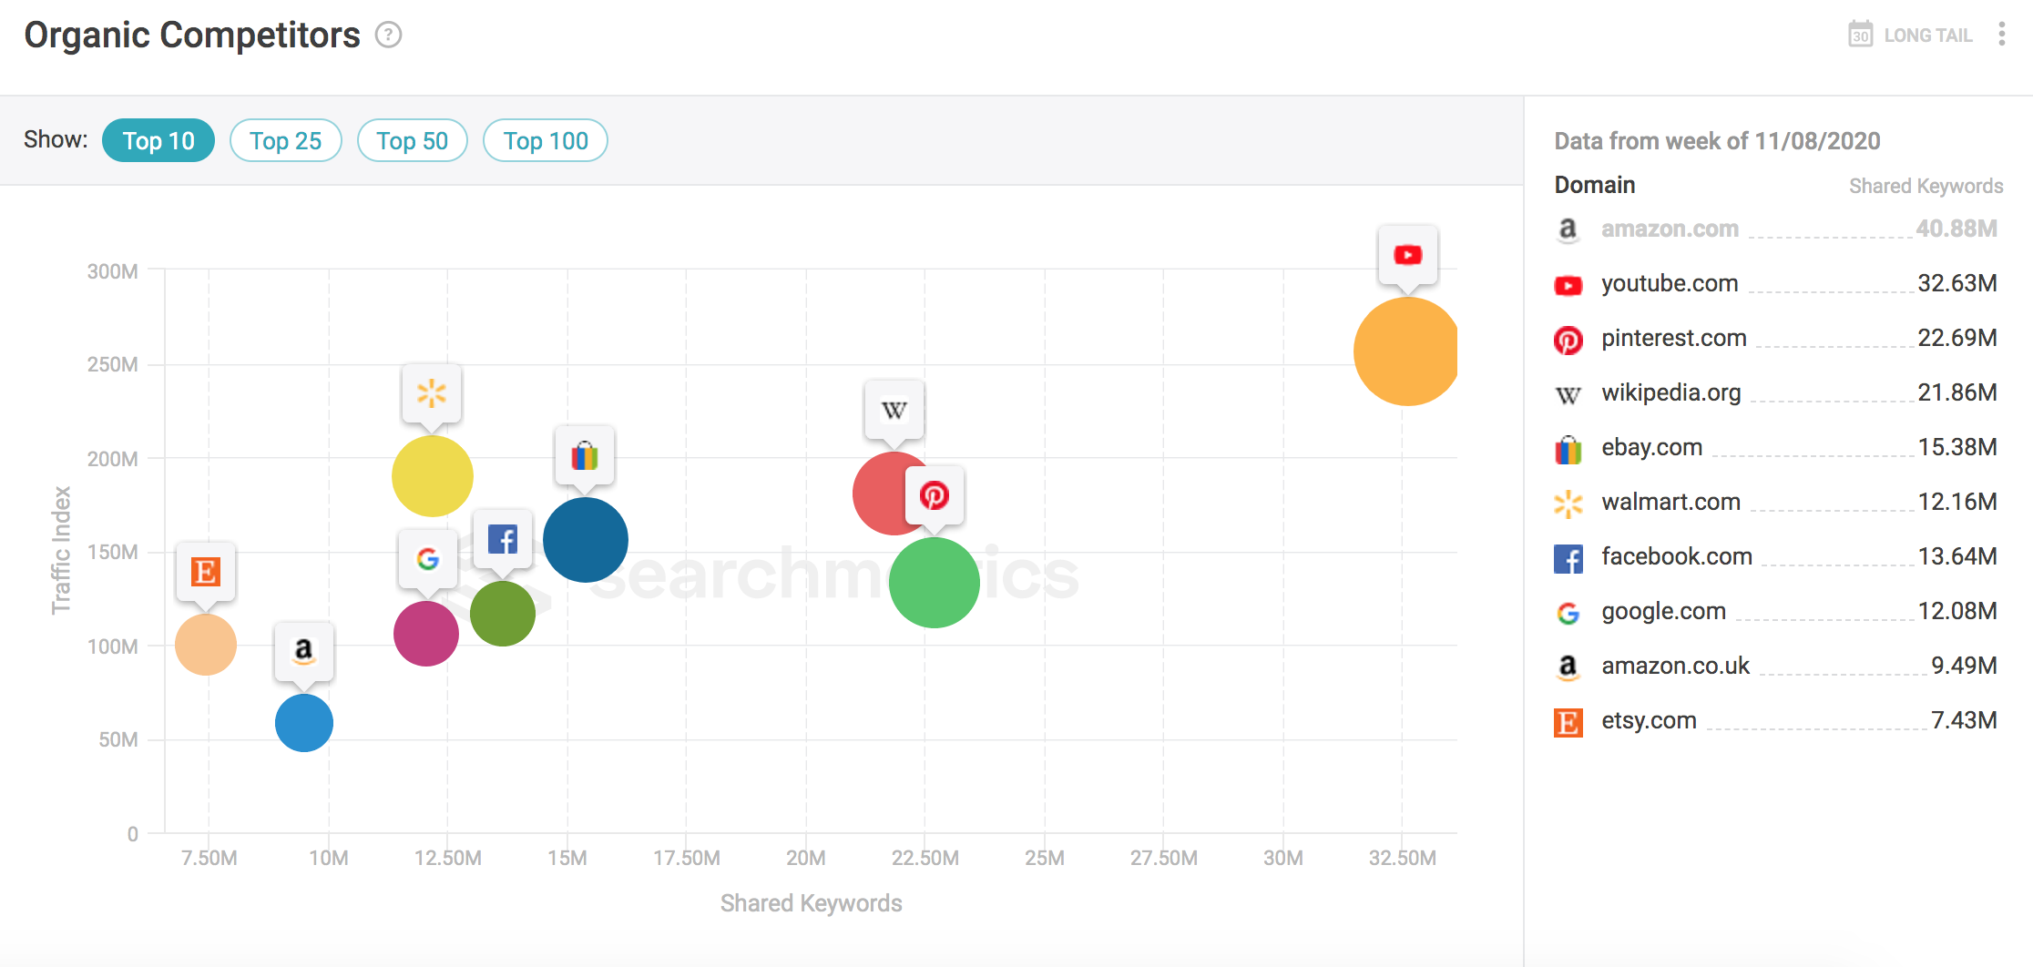Open the etsy.com domain link
The height and width of the screenshot is (967, 2033).
coord(1649,720)
